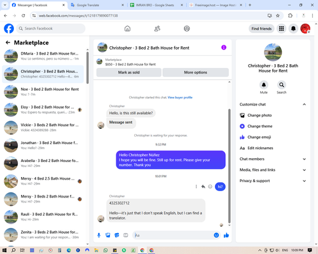The height and width of the screenshot is (254, 318).
Task: Click the Facebook logo icon
Action: coord(9,29)
